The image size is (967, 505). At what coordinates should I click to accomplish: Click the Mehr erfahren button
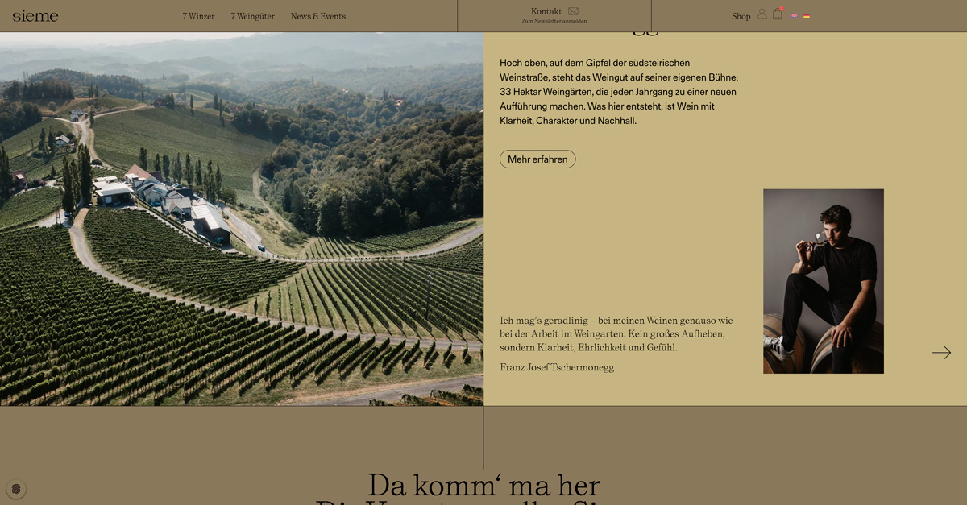(x=537, y=159)
